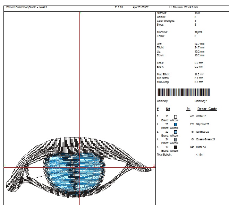Click the Min Stitch value '0.2 mm'
229x205 pixels.
point(199,78)
